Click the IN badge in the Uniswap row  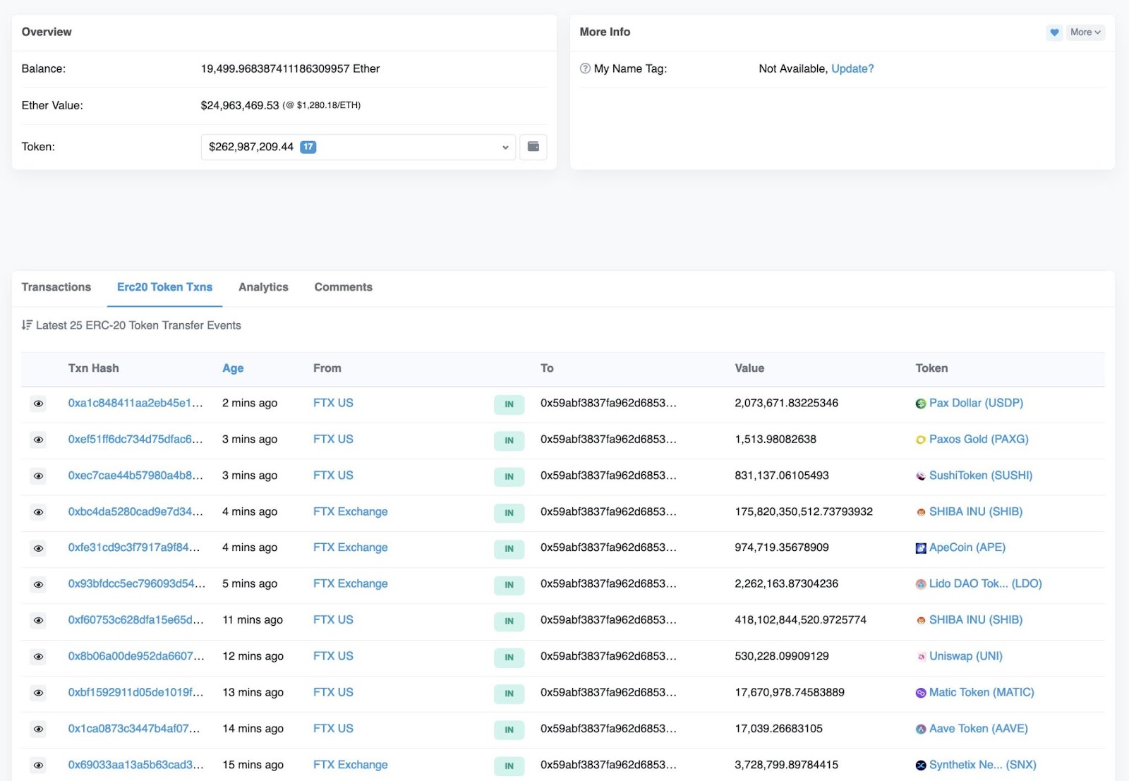pyautogui.click(x=509, y=658)
